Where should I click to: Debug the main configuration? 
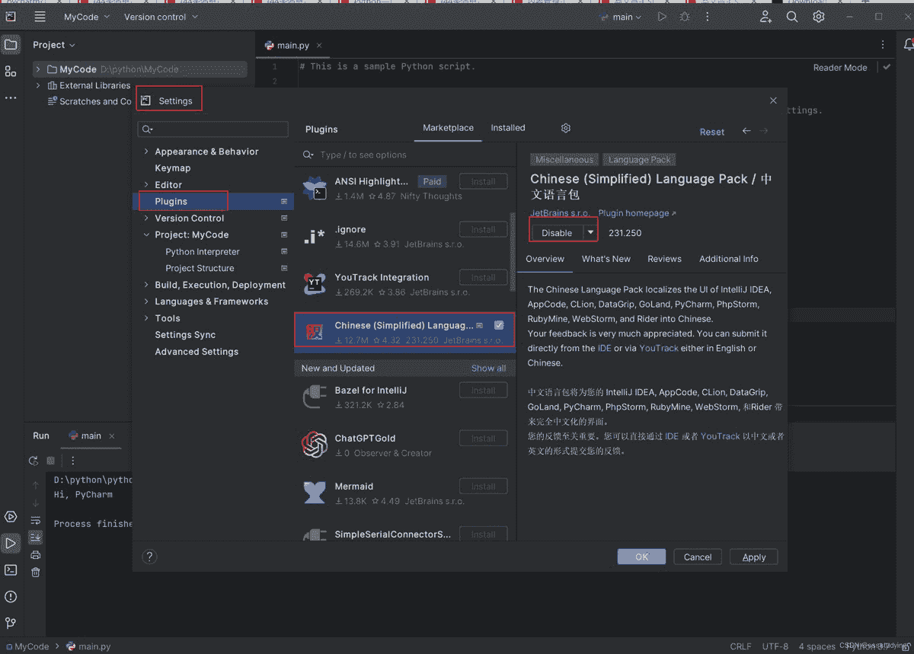click(685, 17)
